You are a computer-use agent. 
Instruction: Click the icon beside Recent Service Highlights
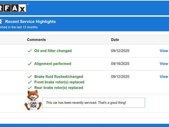[x=1, y=22]
